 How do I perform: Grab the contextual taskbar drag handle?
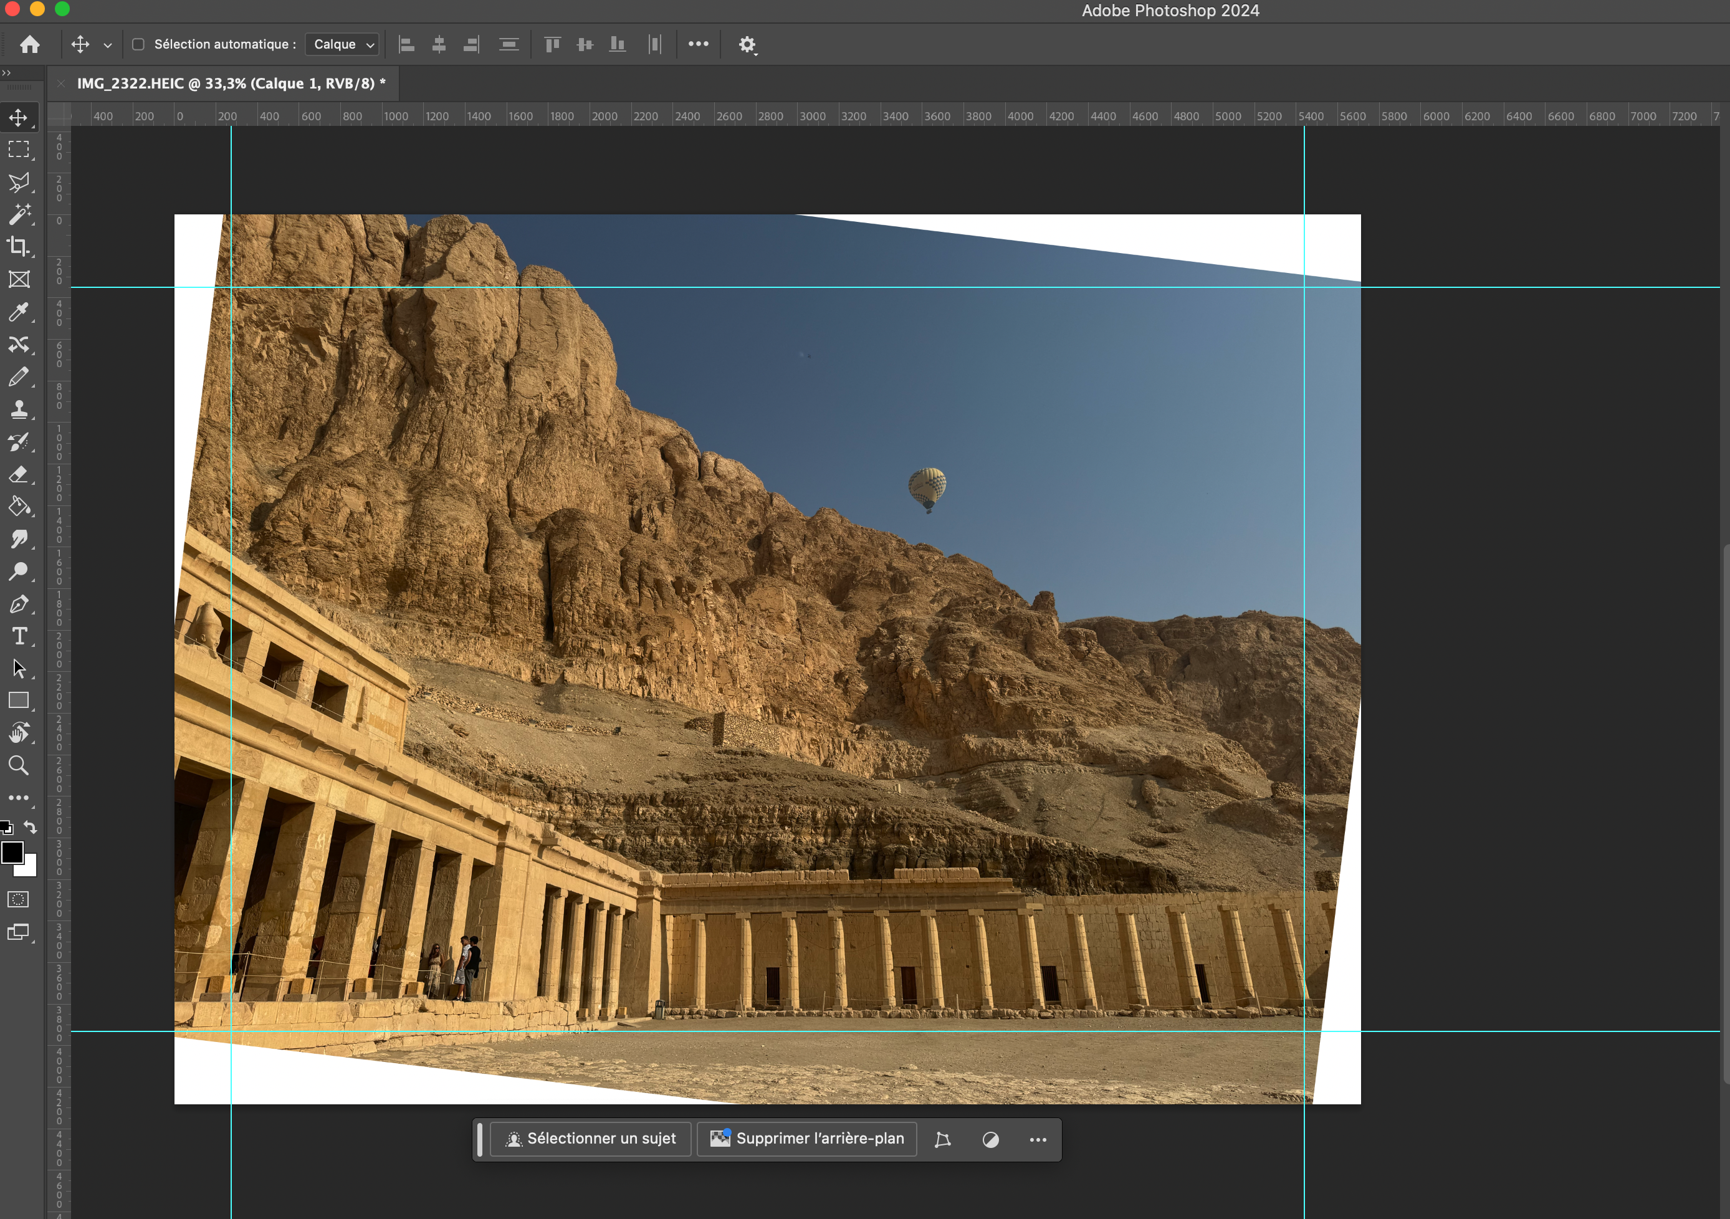tap(480, 1139)
